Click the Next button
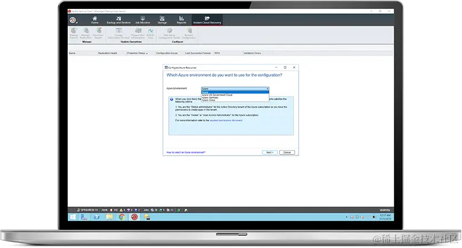462x248 pixels. tap(270, 152)
